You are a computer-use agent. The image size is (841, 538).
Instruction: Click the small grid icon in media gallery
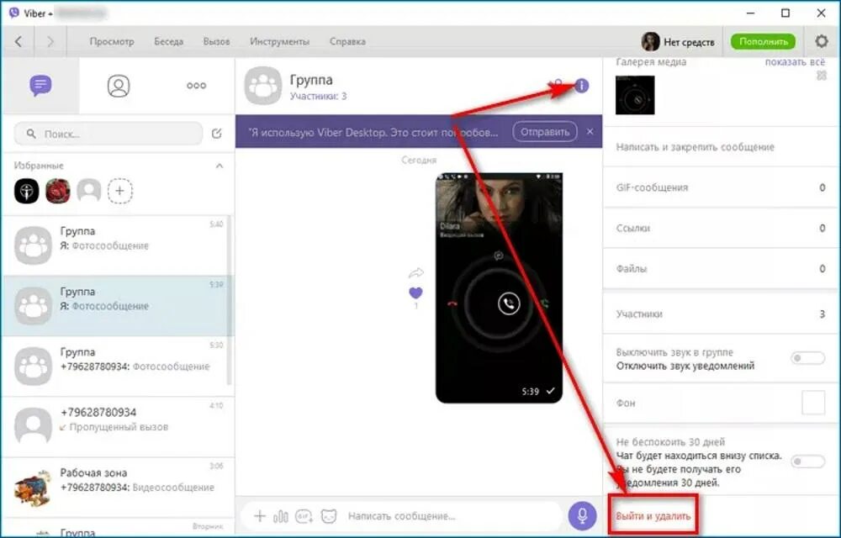[x=821, y=76]
